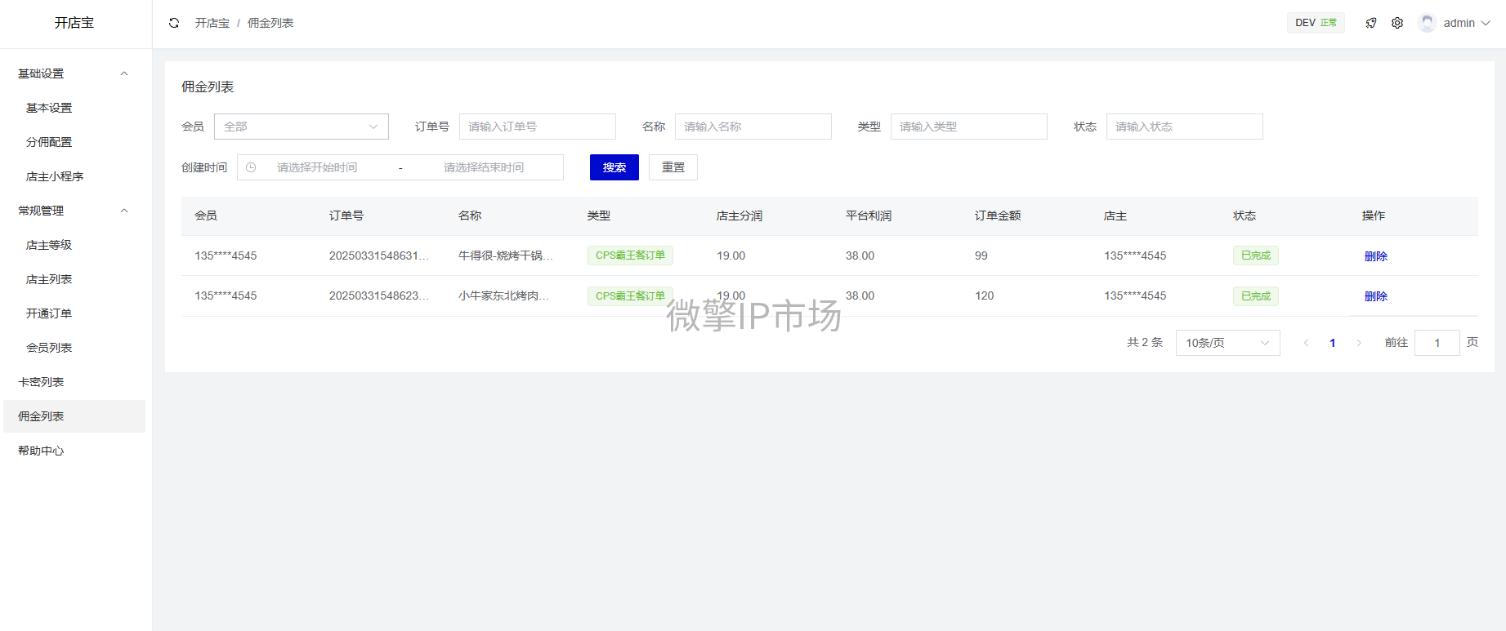Click the start time date field

click(317, 167)
